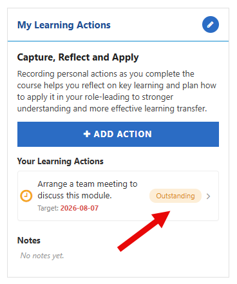Select the 'My Learning Actions' panel title

click(64, 25)
